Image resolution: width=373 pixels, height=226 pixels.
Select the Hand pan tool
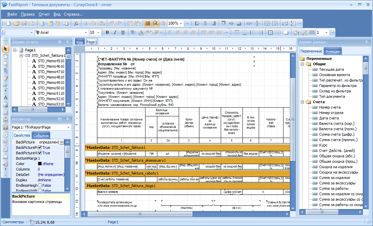click(5, 56)
